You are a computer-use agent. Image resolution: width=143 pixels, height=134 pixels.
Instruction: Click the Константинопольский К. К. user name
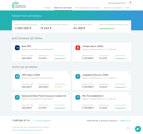tap(117, 3)
